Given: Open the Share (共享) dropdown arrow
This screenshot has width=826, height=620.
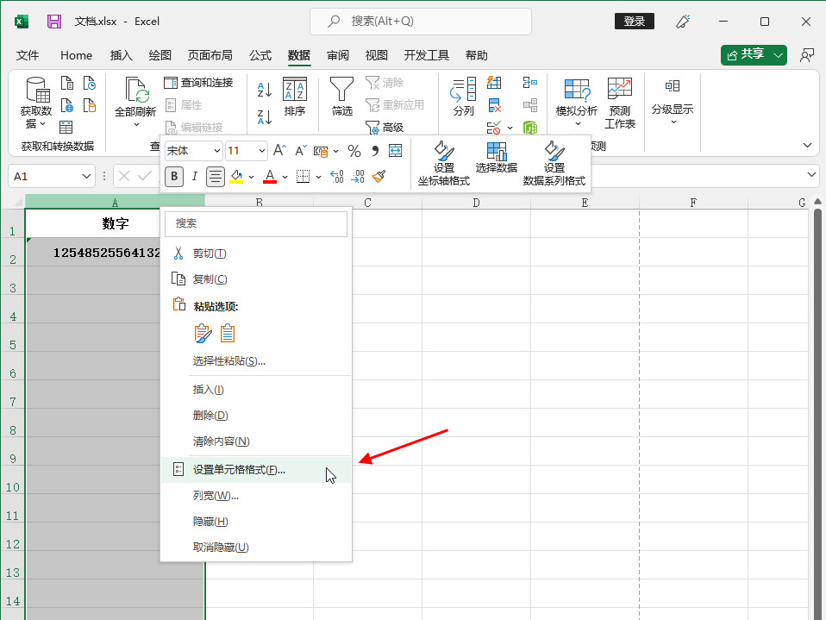Looking at the screenshot, I should coord(778,55).
